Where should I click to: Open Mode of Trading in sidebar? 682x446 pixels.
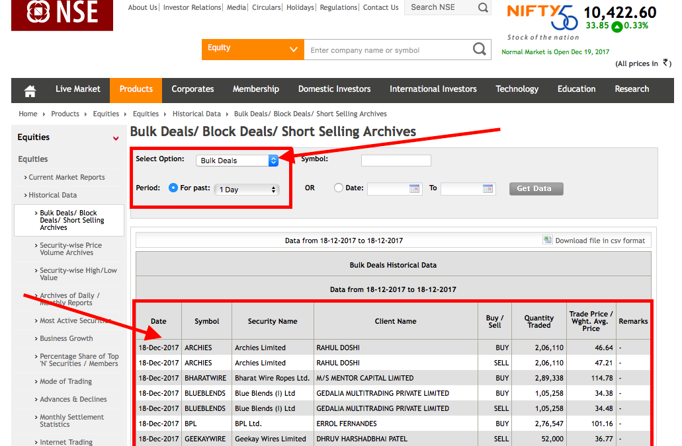click(x=65, y=381)
